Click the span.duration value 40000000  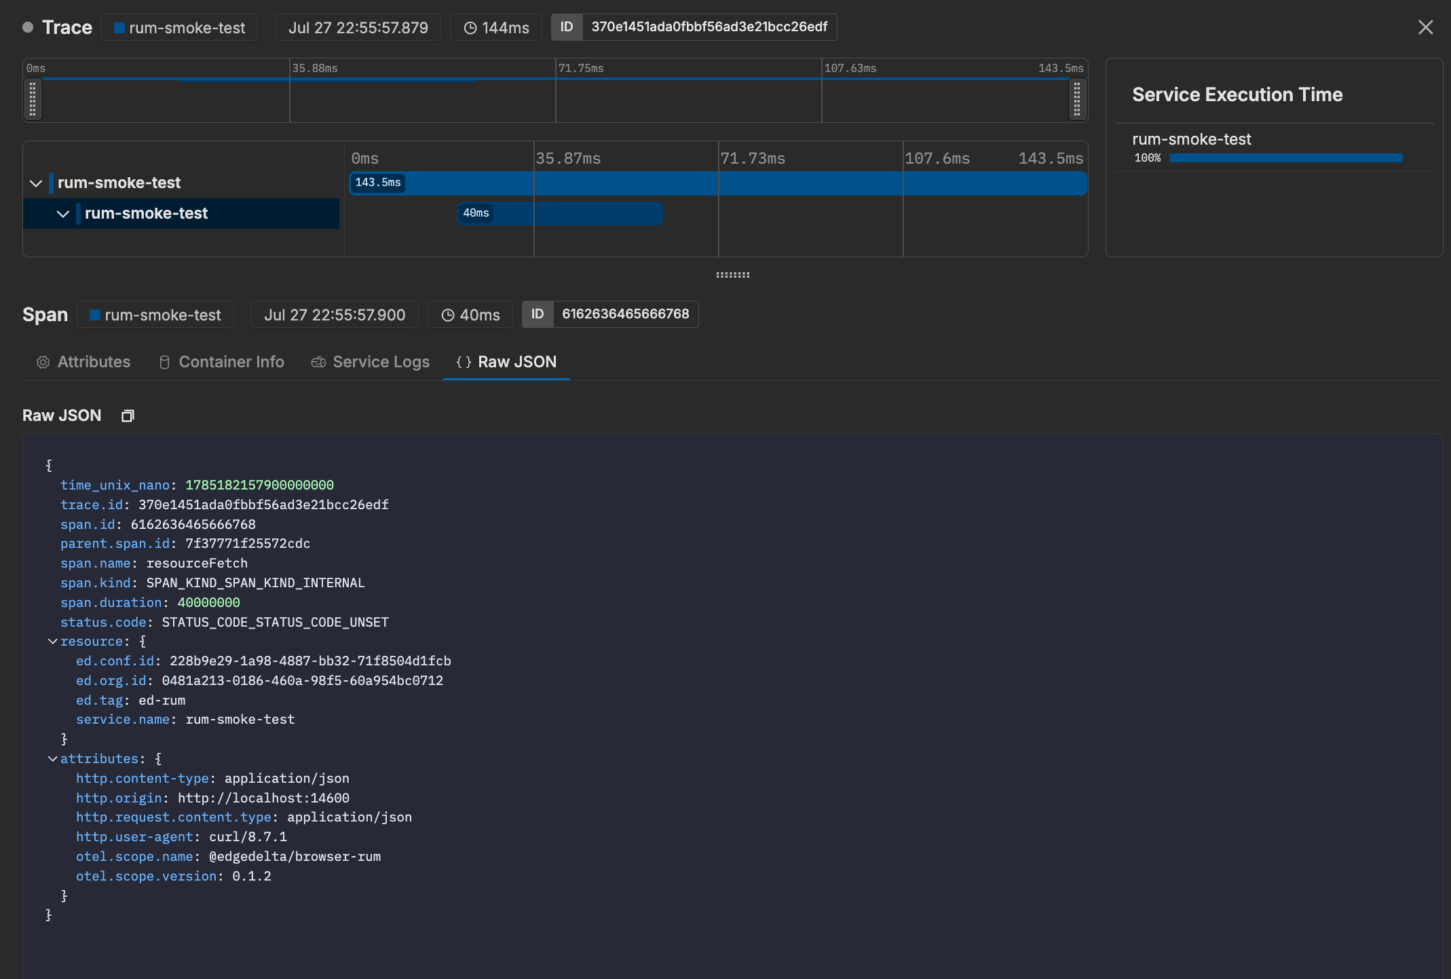(208, 603)
